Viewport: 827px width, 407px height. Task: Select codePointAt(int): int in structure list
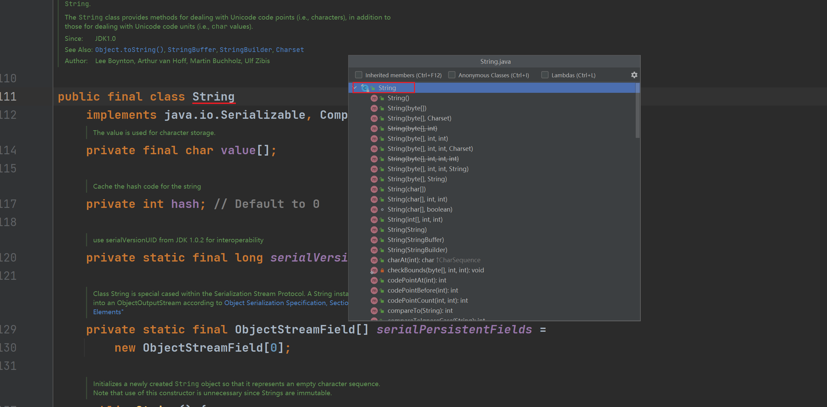417,280
